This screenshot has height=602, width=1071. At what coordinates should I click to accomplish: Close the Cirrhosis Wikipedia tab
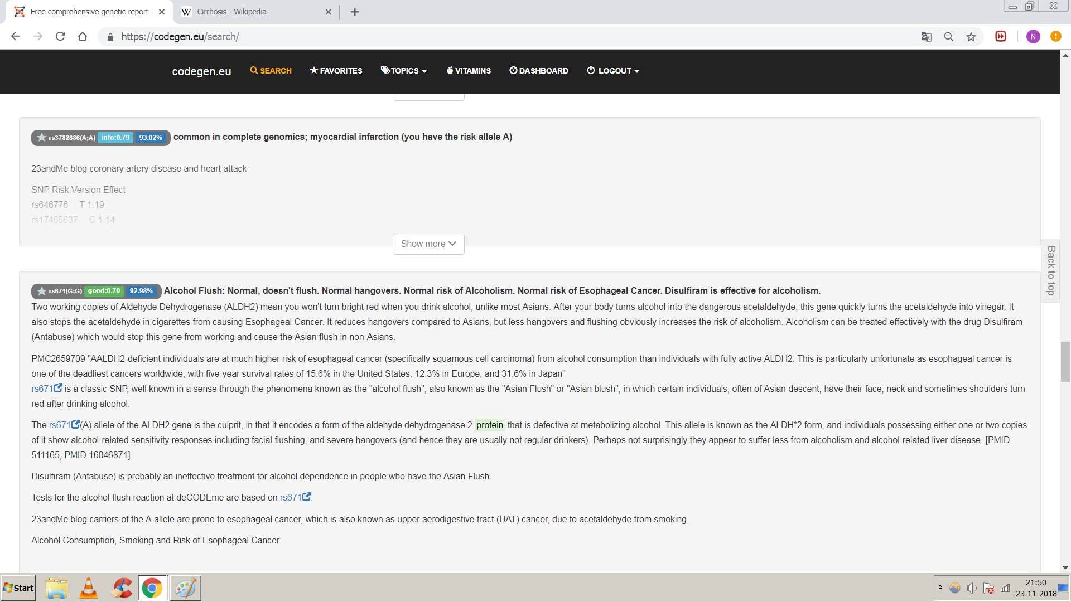click(x=328, y=12)
